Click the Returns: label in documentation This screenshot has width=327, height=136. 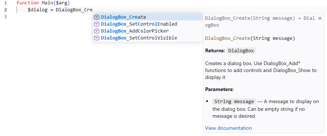tap(215, 51)
